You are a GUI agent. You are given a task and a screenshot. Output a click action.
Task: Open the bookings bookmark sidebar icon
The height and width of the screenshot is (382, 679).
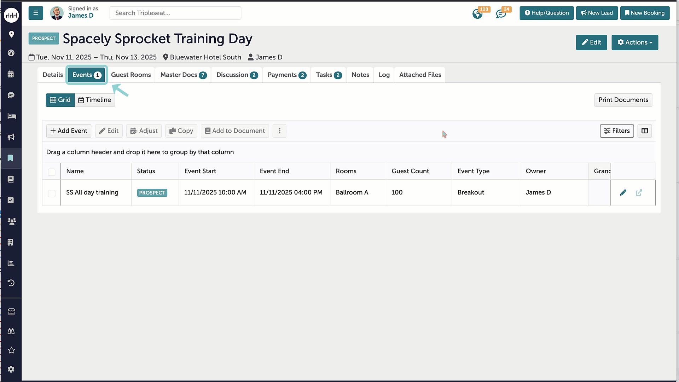(11, 158)
